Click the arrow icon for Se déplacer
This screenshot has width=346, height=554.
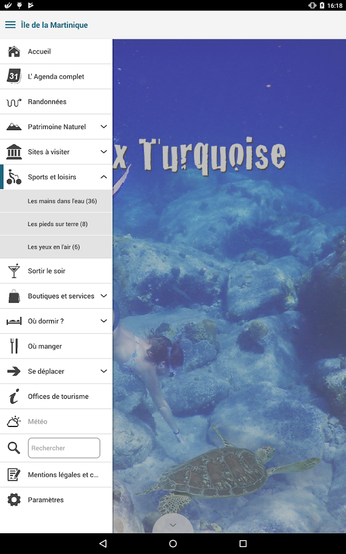[14, 371]
